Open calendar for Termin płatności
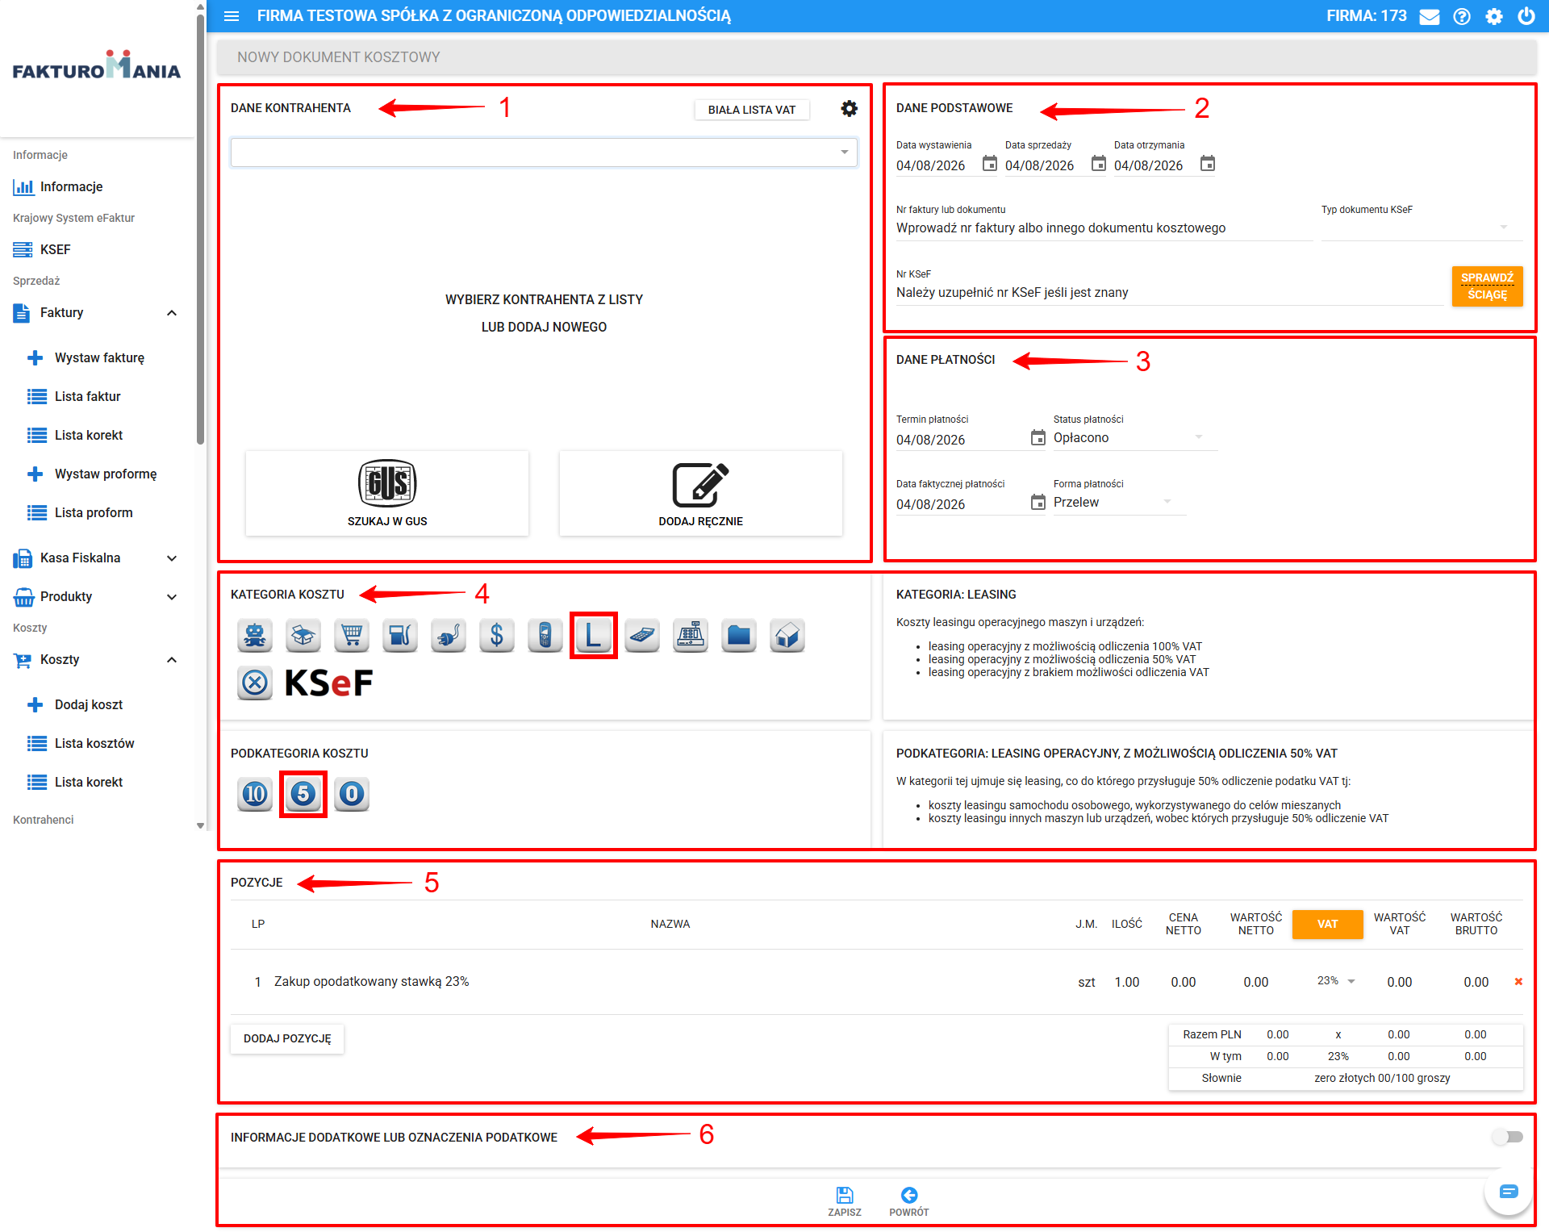Screen dimensions: 1549x1232 (x=1038, y=438)
